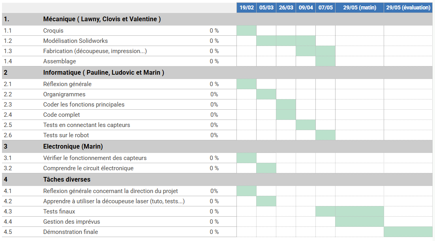Select the Tests sur le robot task
Image resolution: width=435 pixels, height=241 pixels.
pos(66,135)
